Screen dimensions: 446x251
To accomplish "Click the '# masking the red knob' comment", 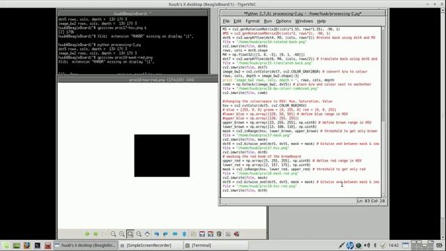I will (x=262, y=156).
